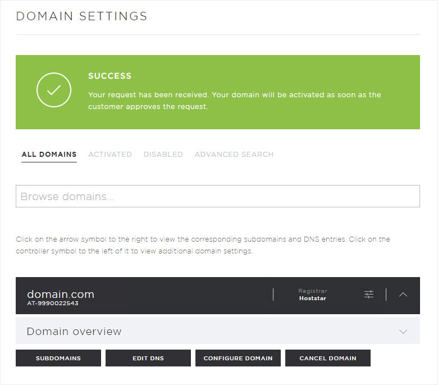Click the arrow symbol instruction paragraph
The height and width of the screenshot is (385, 438).
[x=203, y=245]
